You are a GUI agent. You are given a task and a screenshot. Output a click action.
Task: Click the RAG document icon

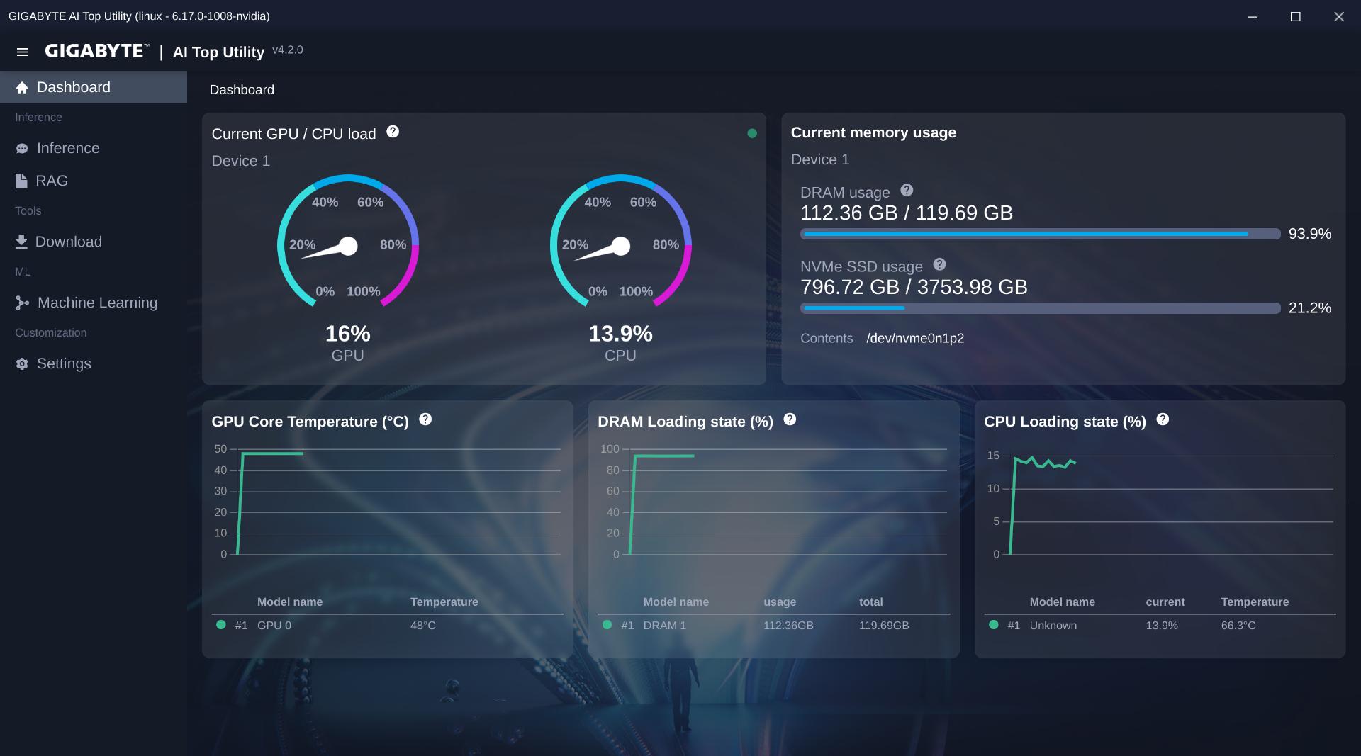(21, 181)
